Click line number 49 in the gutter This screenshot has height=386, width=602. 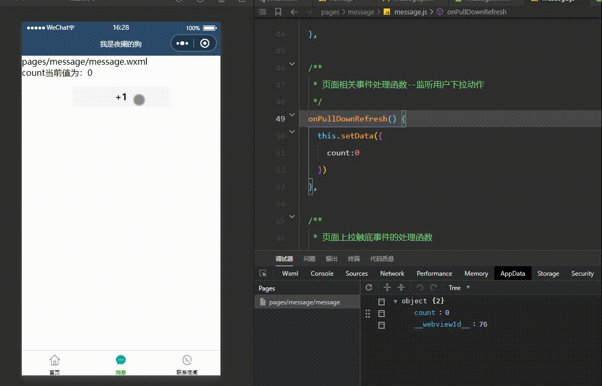tap(280, 119)
